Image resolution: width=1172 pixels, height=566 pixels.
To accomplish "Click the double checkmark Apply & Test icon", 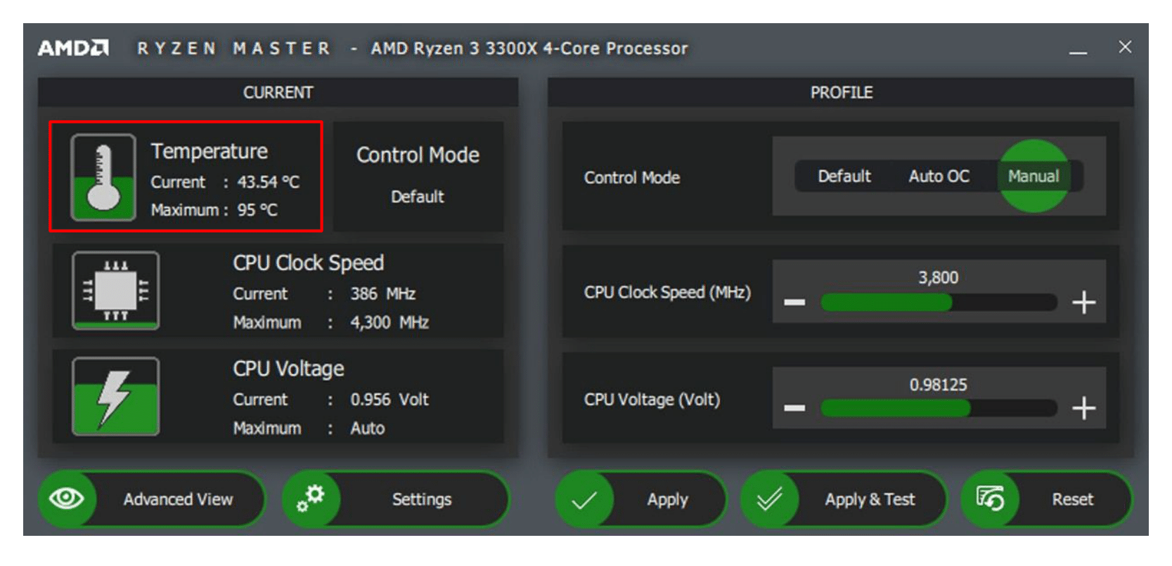I will [769, 499].
